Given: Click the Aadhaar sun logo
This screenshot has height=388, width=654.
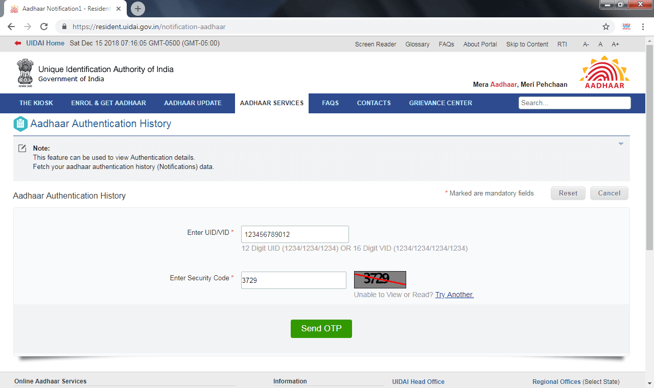Looking at the screenshot, I should tap(604, 72).
